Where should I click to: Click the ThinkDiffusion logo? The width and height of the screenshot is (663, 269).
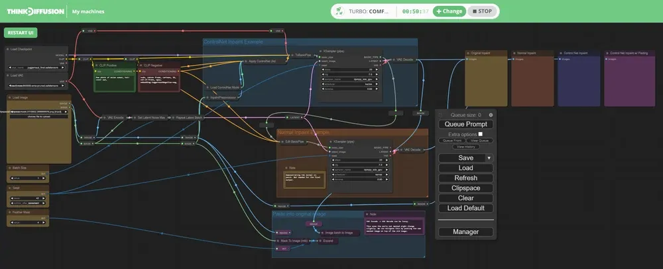[x=35, y=11]
